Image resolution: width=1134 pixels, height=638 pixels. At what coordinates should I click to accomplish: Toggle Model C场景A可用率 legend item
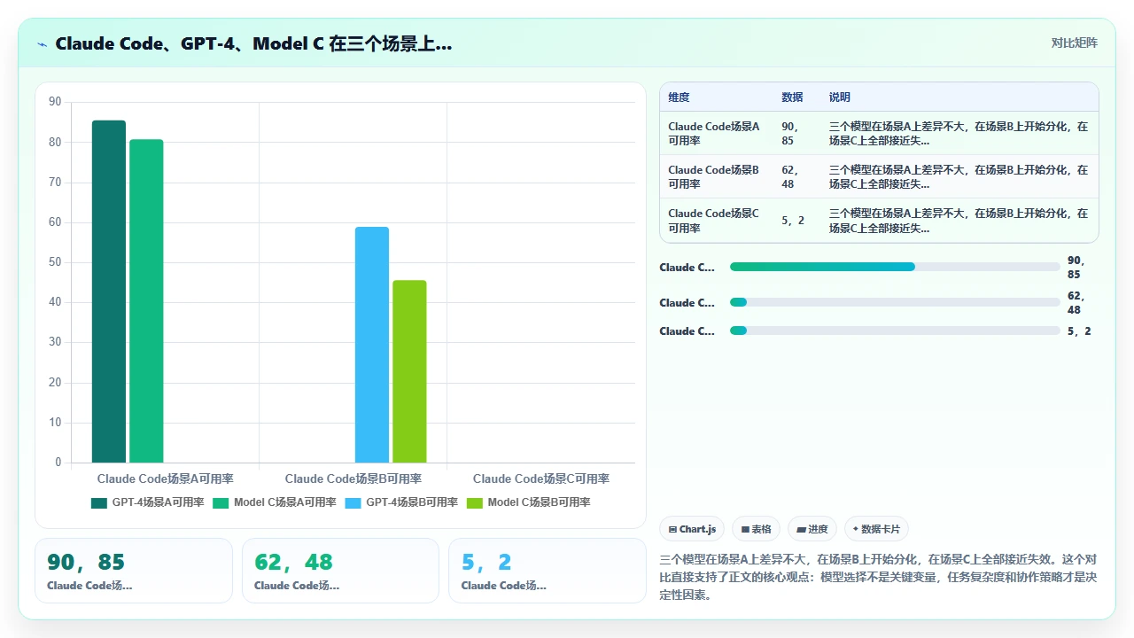point(275,502)
